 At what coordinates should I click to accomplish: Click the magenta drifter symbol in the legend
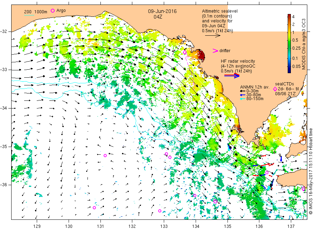click(x=215, y=51)
